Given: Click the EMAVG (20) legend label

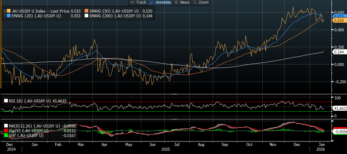Looking at the screenshot, I should pos(36,16).
